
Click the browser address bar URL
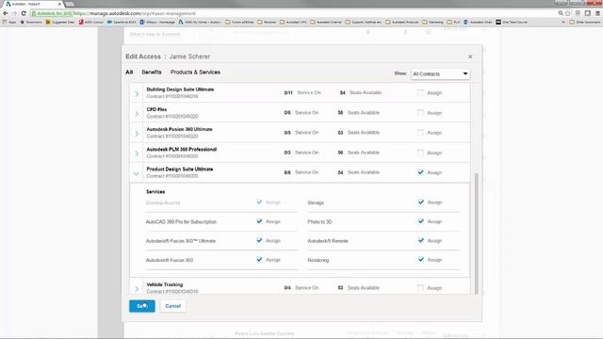coord(135,13)
